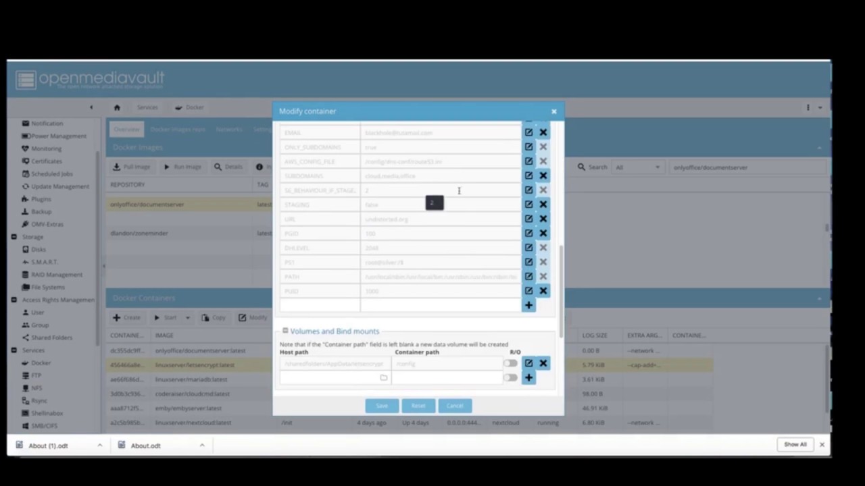Go to the home icon in breadcrumb
The image size is (865, 486).
point(117,107)
